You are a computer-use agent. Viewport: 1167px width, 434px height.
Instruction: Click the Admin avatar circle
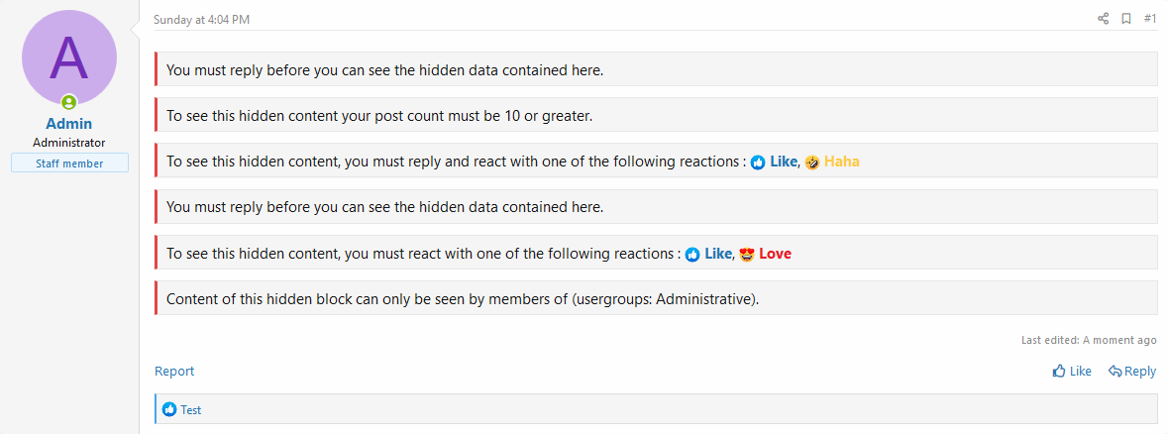[x=69, y=57]
